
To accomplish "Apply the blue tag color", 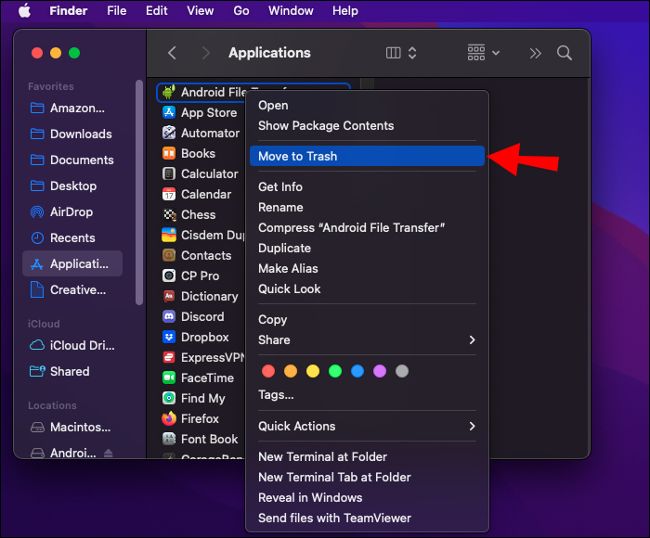I will [x=357, y=371].
